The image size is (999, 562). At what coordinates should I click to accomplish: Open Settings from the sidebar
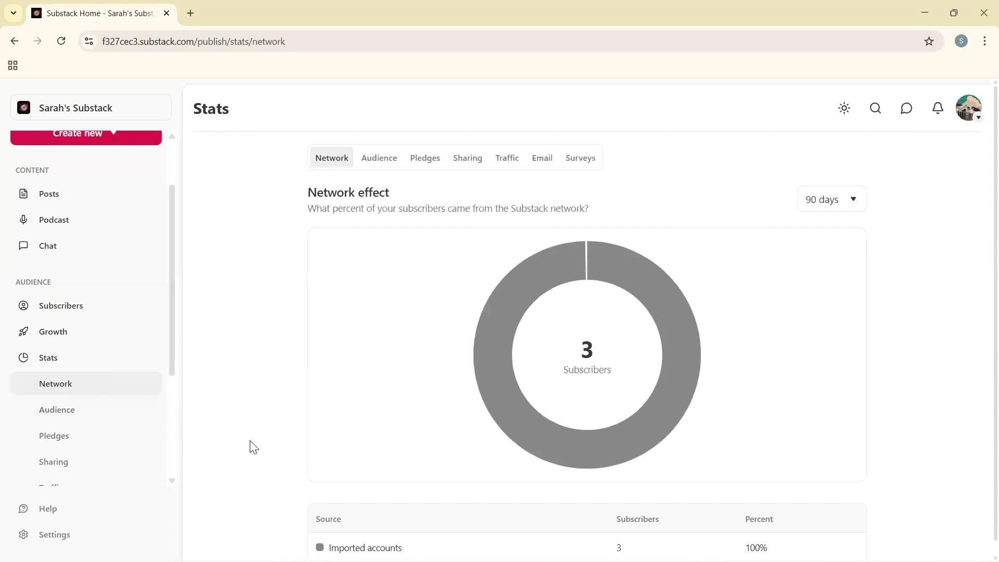[x=54, y=534]
